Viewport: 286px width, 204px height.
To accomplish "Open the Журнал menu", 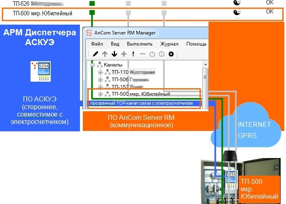I will click(169, 44).
